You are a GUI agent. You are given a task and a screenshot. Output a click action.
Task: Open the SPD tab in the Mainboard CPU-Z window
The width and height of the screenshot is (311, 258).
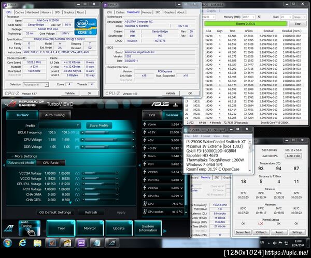point(158,12)
